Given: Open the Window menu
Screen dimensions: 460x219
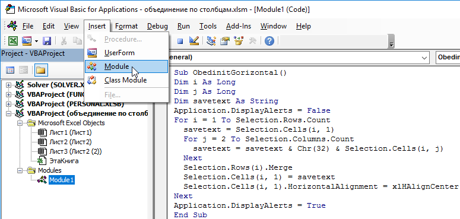Looking at the screenshot, I should [x=274, y=26].
